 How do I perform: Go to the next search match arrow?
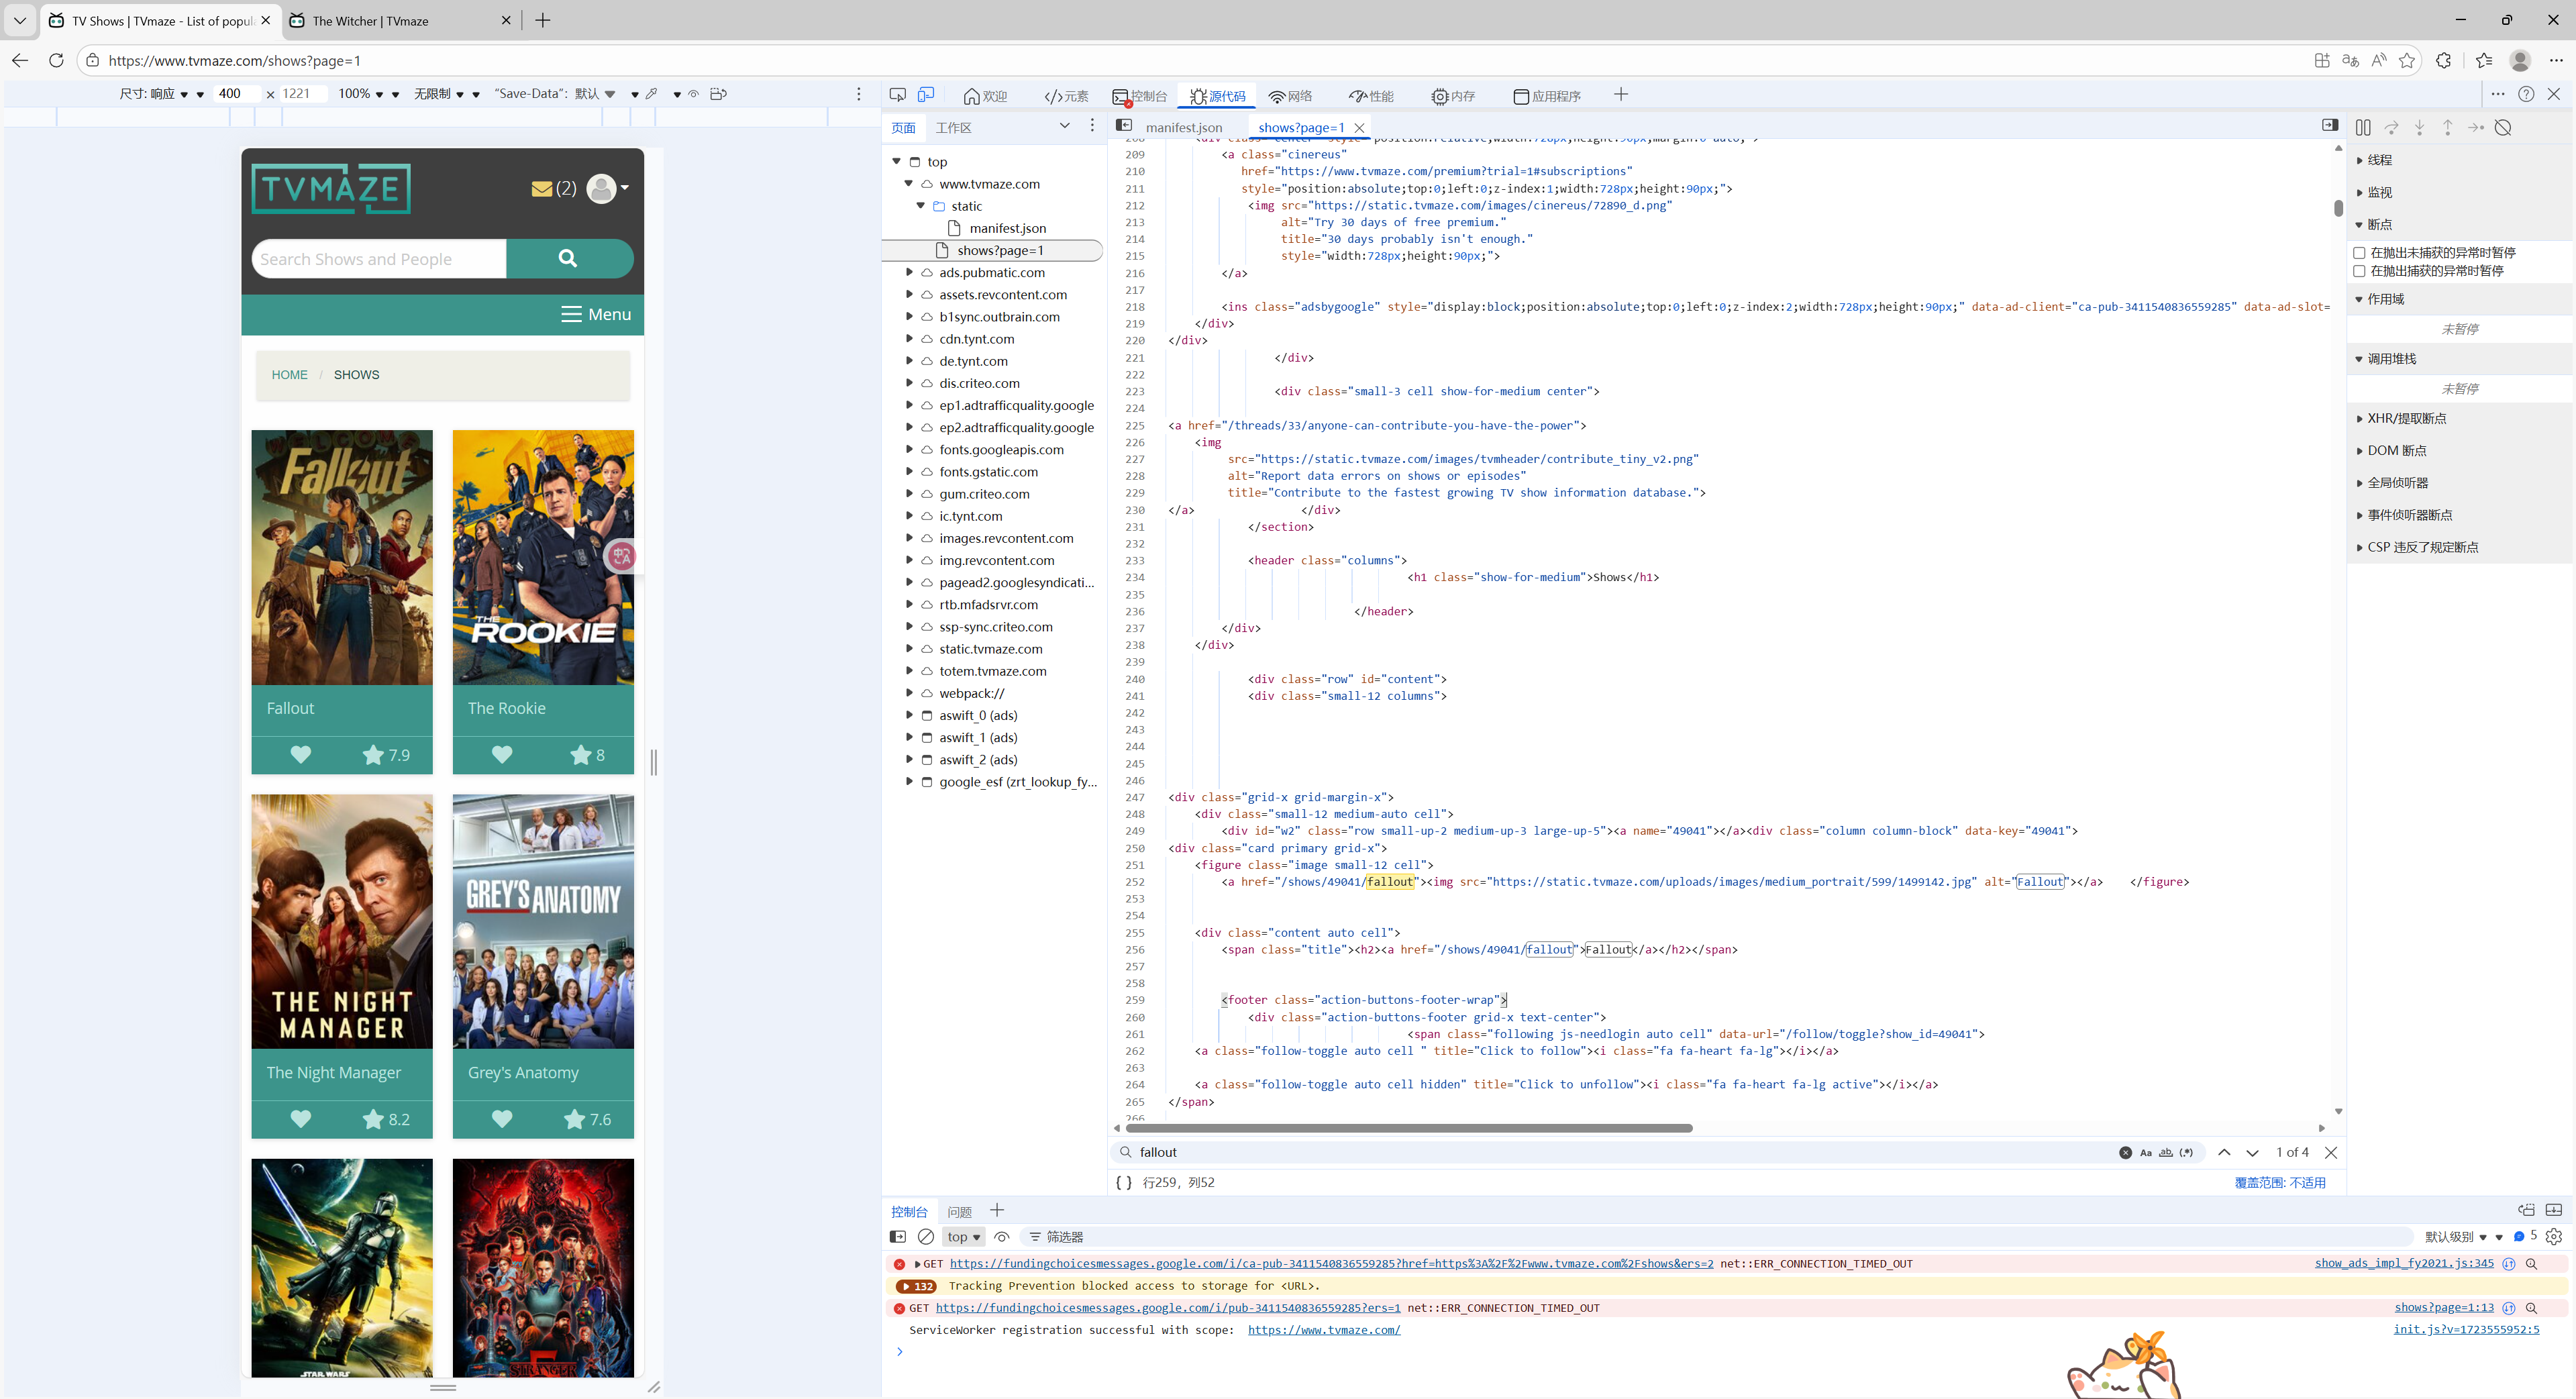point(2253,1152)
